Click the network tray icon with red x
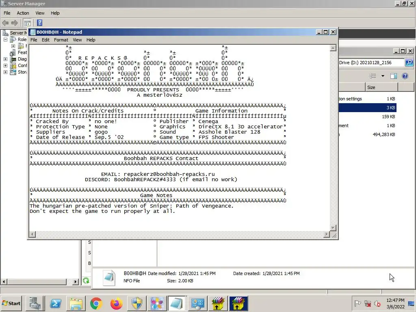416x312 pixels. click(x=367, y=303)
